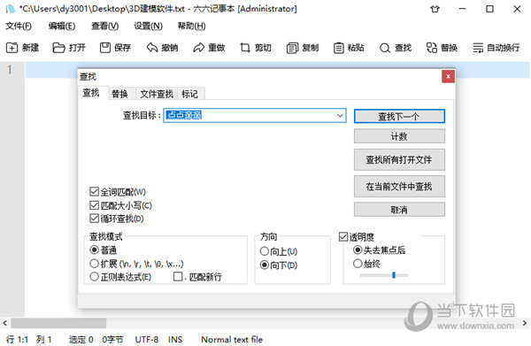Click the Normal text file status label
531x346 pixels.
(232, 339)
